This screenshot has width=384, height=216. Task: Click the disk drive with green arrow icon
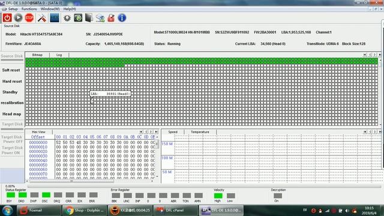[x=100, y=18]
